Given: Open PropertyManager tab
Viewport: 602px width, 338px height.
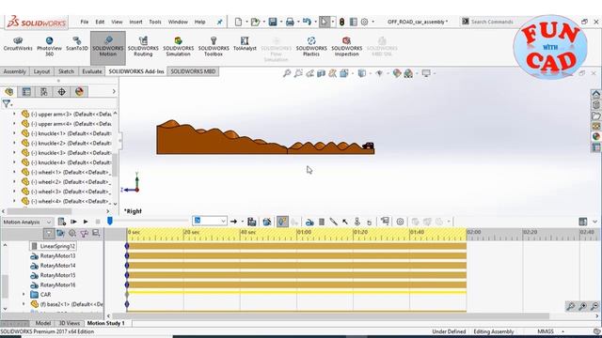Looking at the screenshot, I should 26,92.
